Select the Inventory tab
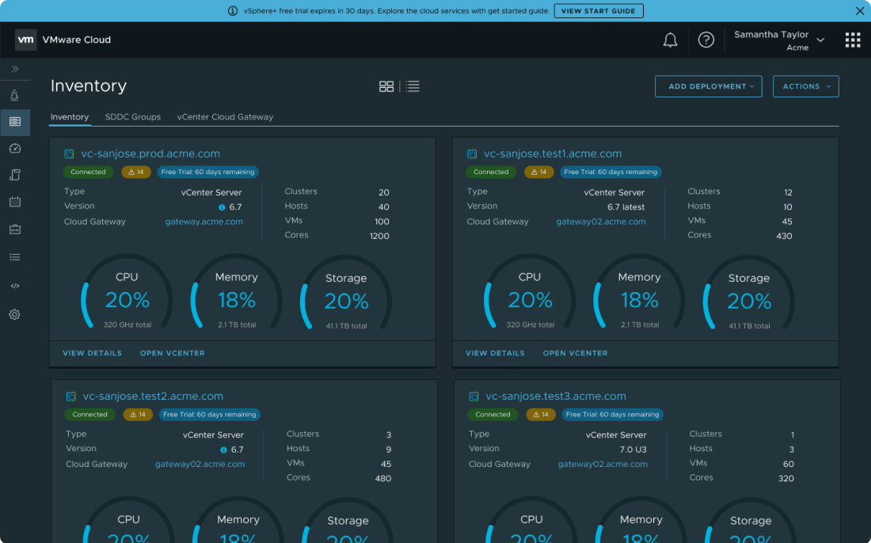 tap(70, 116)
